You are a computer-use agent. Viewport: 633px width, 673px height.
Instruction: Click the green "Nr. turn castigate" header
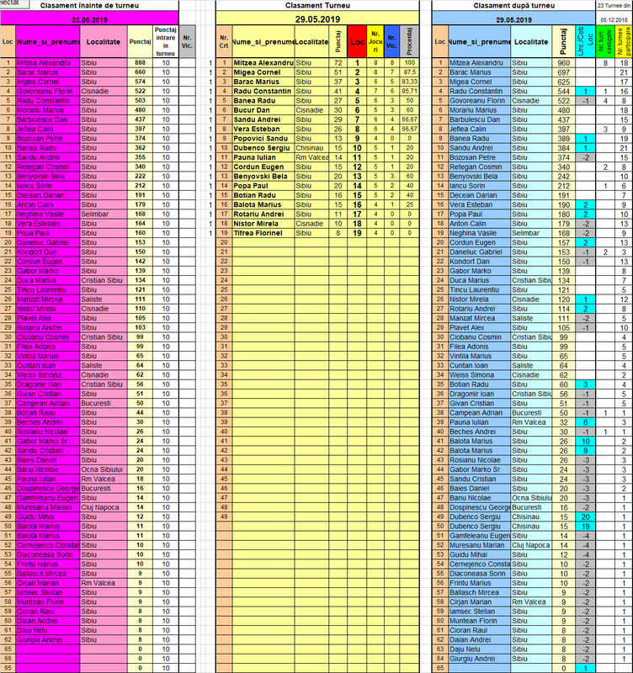click(605, 41)
